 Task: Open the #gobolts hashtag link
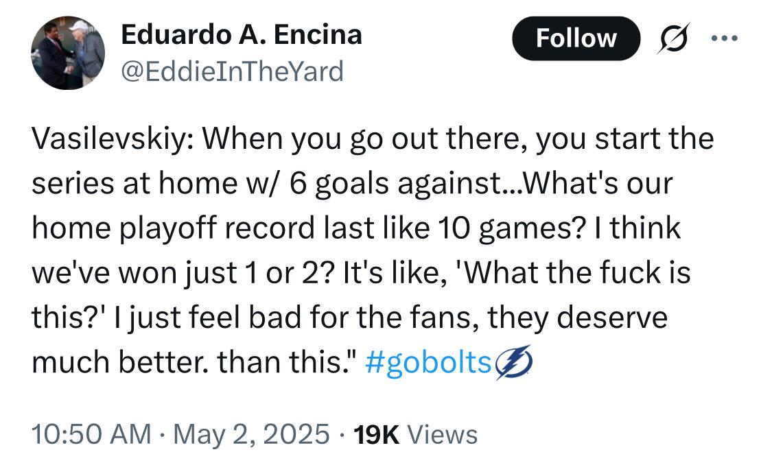coord(428,363)
